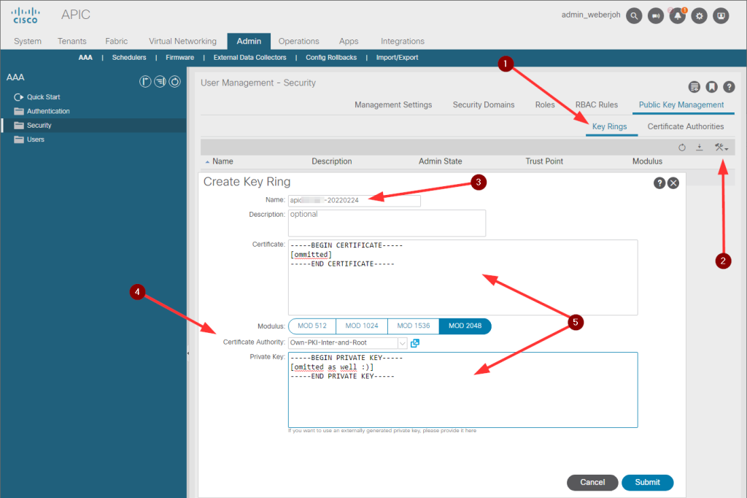Click the Private Key text area
Viewport: 747px width, 498px height.
click(462, 390)
